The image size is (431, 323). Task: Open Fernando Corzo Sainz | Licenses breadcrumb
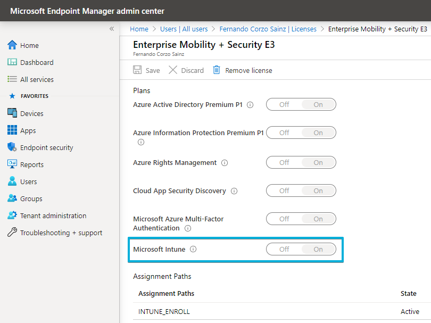268,29
